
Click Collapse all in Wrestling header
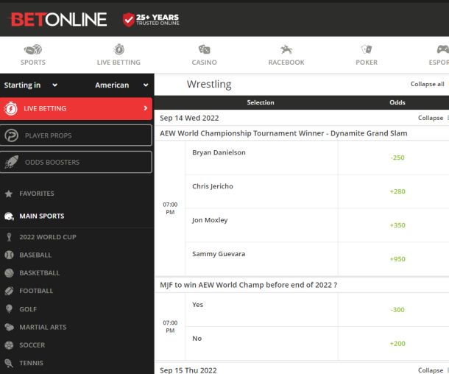point(427,84)
